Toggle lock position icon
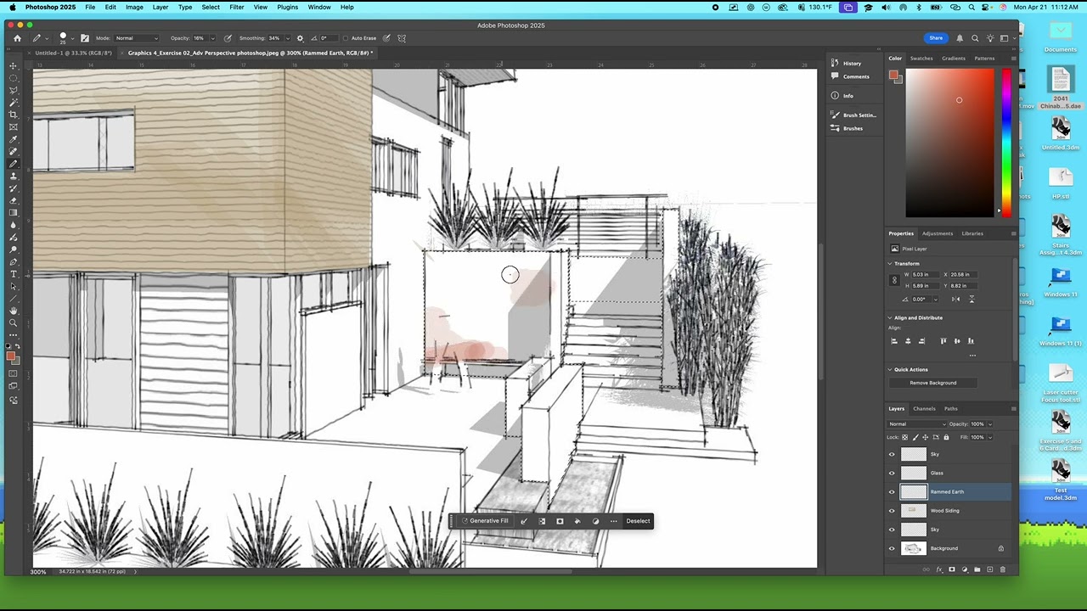1087x611 pixels. (x=925, y=437)
